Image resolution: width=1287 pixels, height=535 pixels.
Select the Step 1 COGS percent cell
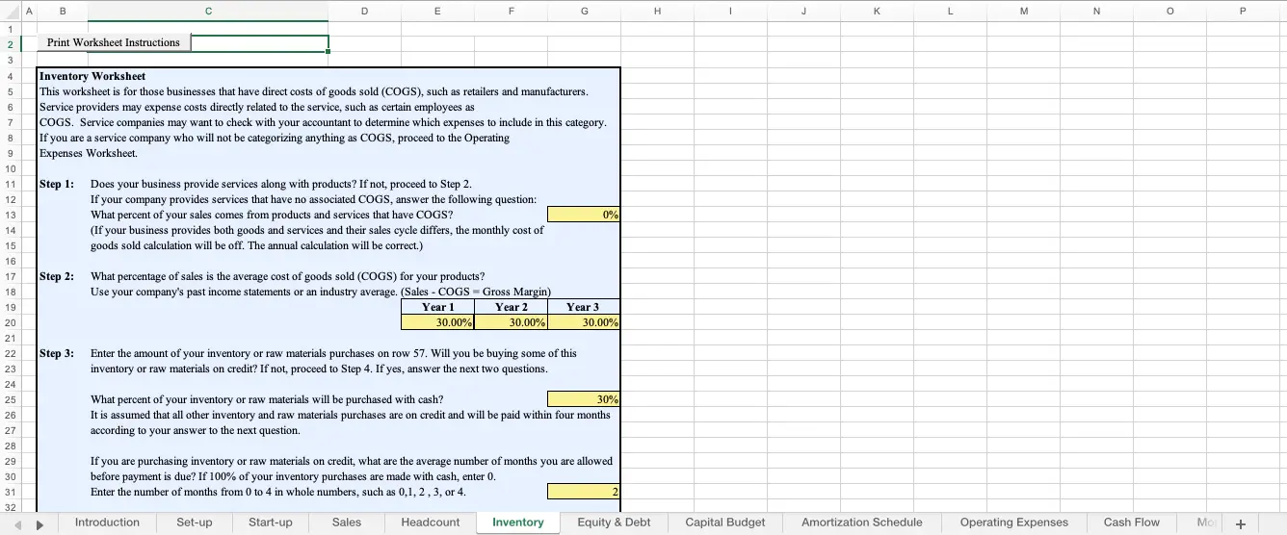583,215
